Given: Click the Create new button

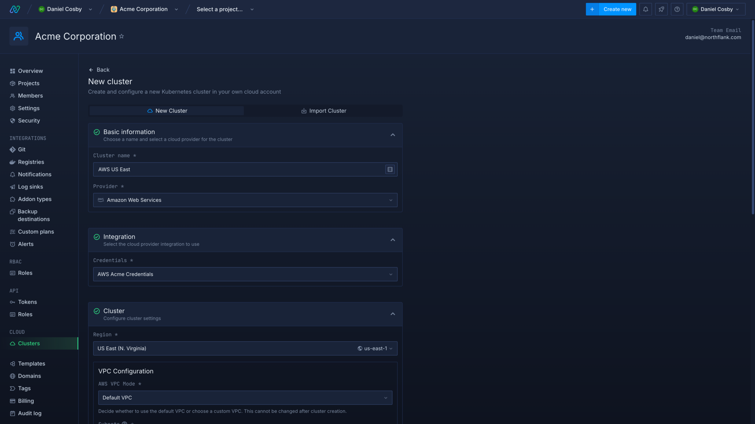Looking at the screenshot, I should point(617,9).
